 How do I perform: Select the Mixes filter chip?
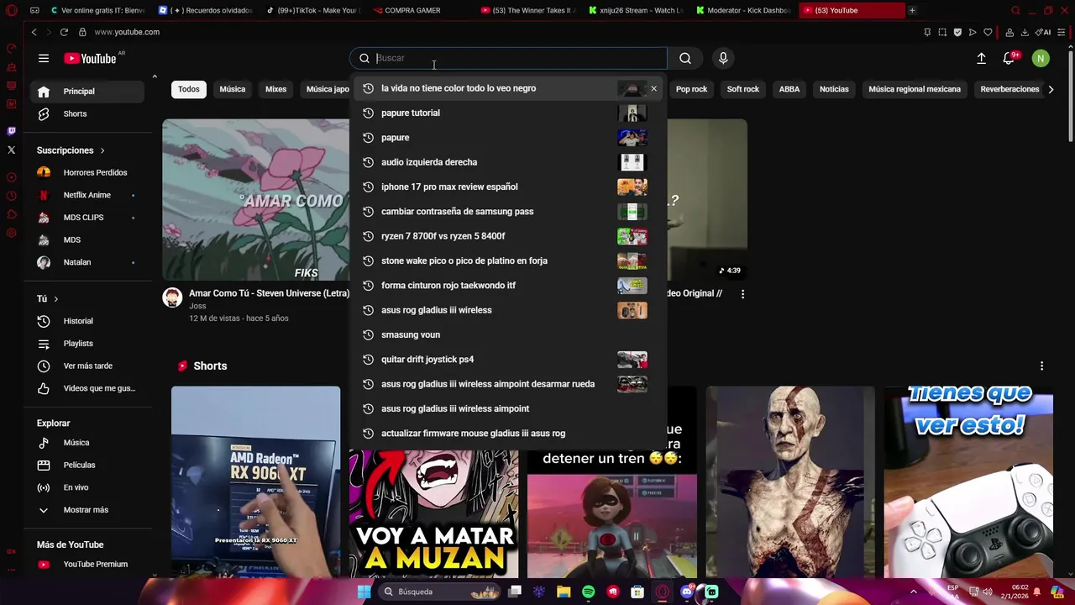tap(276, 89)
